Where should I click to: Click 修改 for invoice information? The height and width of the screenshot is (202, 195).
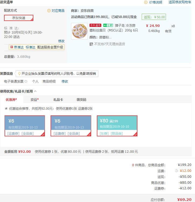click(65, 81)
